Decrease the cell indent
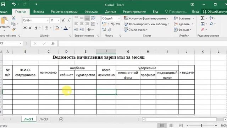This screenshot has width=227, height=128. point(76,30)
